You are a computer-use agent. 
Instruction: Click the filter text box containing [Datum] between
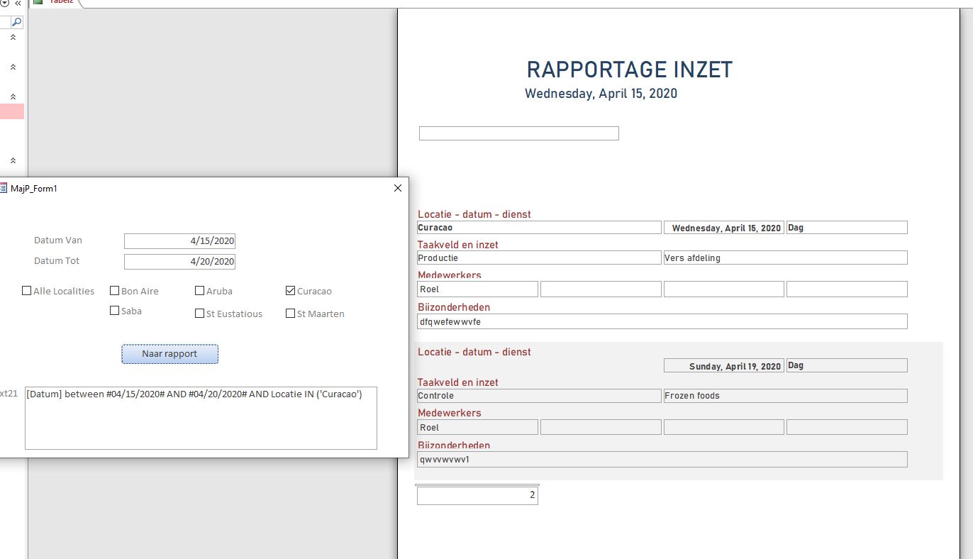pyautogui.click(x=201, y=418)
